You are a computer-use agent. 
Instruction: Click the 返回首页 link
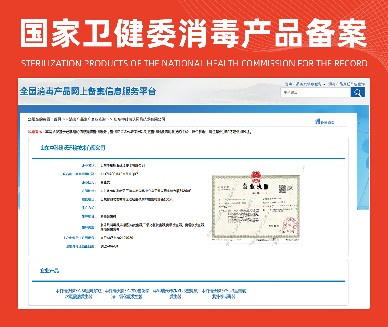[327, 122]
